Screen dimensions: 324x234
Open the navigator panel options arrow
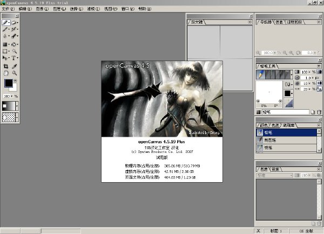tap(319, 22)
